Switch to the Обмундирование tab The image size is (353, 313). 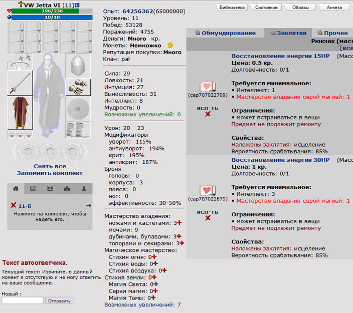coord(225,33)
